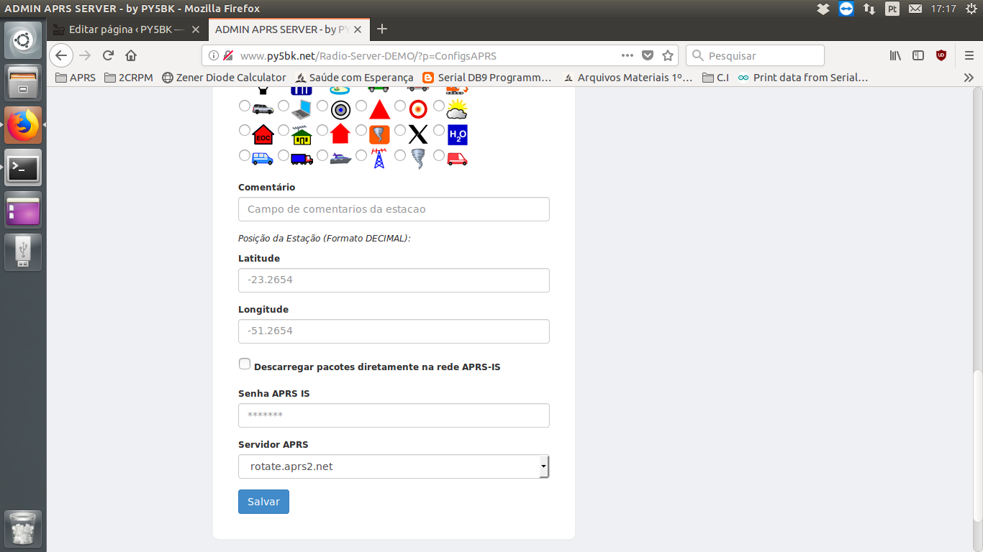This screenshot has height=552, width=983.
Task: Click the Salvar button
Action: point(263,502)
